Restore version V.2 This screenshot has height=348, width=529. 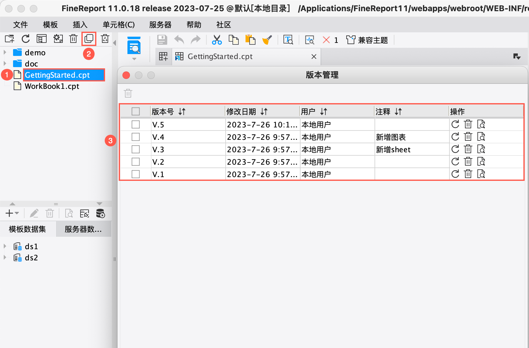(455, 162)
